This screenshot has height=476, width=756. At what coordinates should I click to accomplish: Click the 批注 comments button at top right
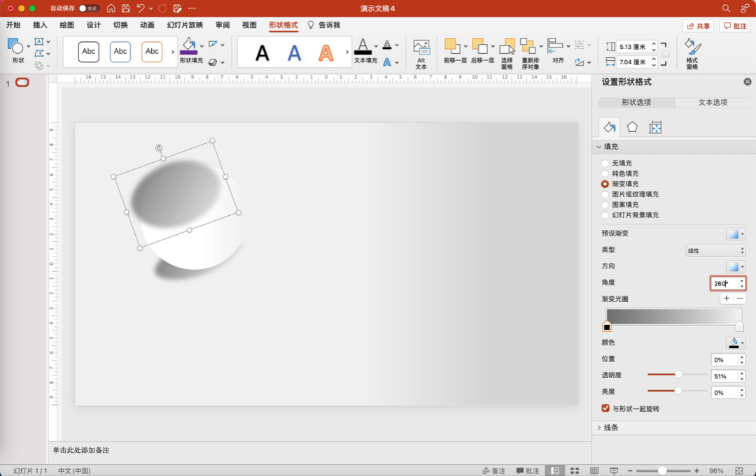pyautogui.click(x=735, y=26)
